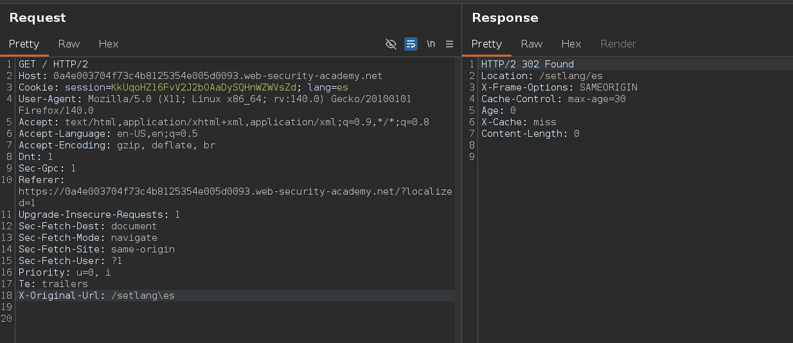
Task: Toggle show newline characters \n button
Action: click(x=431, y=44)
